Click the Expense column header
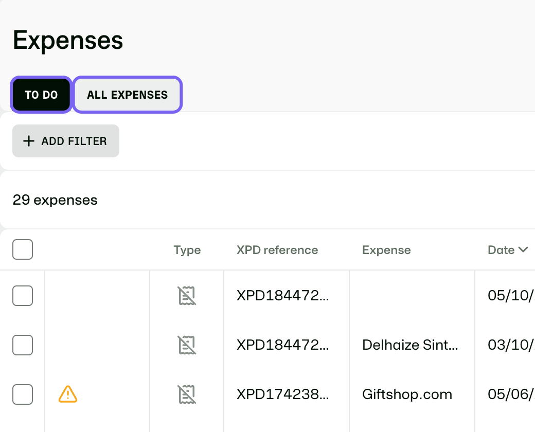Screen dimensions: 535x432 [x=386, y=250]
